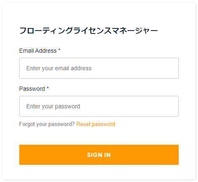Image resolution: width=198 pixels, height=182 pixels.
Task: Click the required asterisk beside Password
Action: (48, 88)
